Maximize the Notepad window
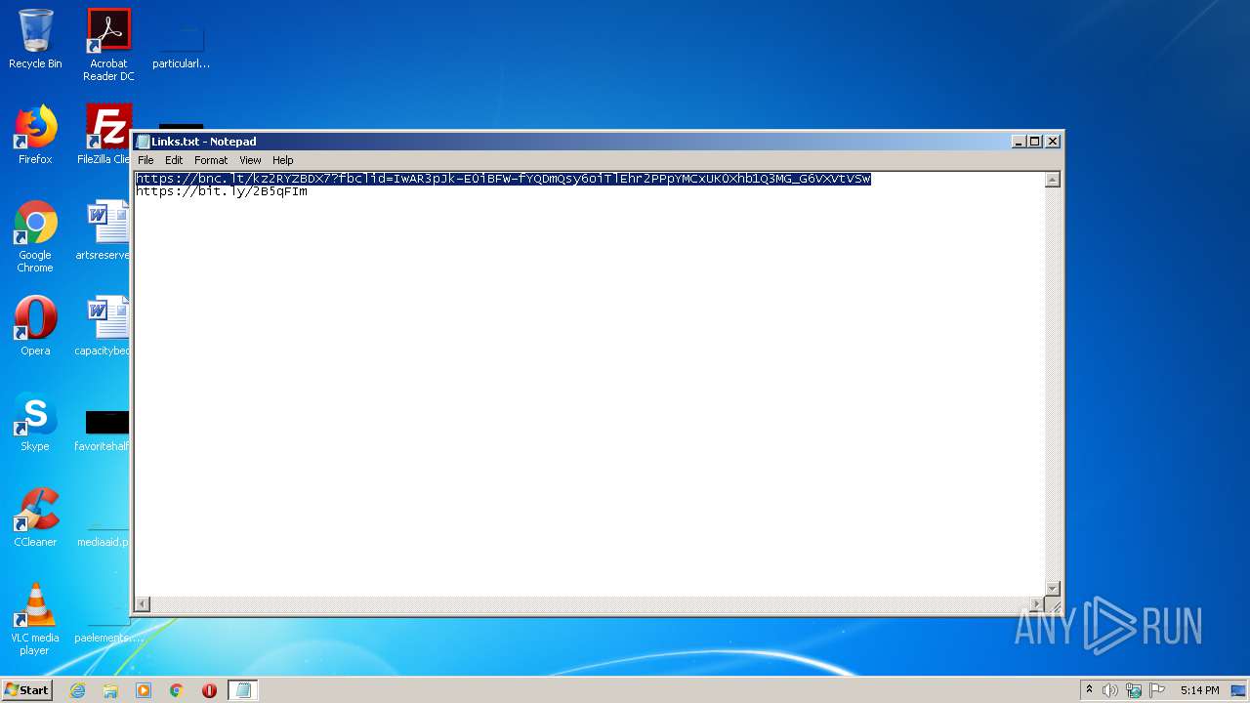Viewport: 1250px width, 703px height. [1035, 142]
